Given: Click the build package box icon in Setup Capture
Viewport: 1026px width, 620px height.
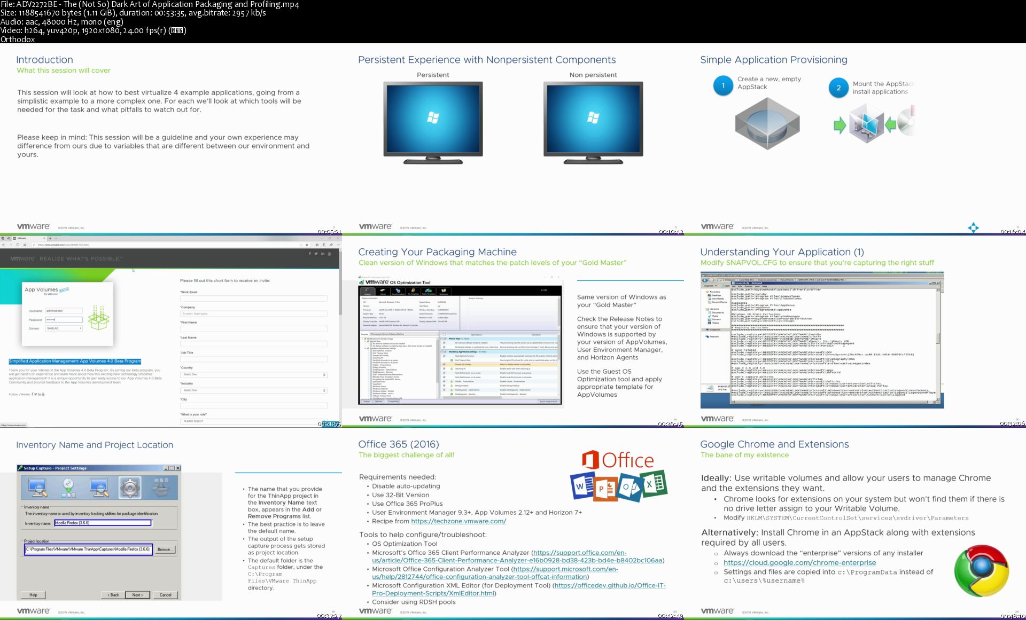Looking at the screenshot, I should [x=161, y=487].
